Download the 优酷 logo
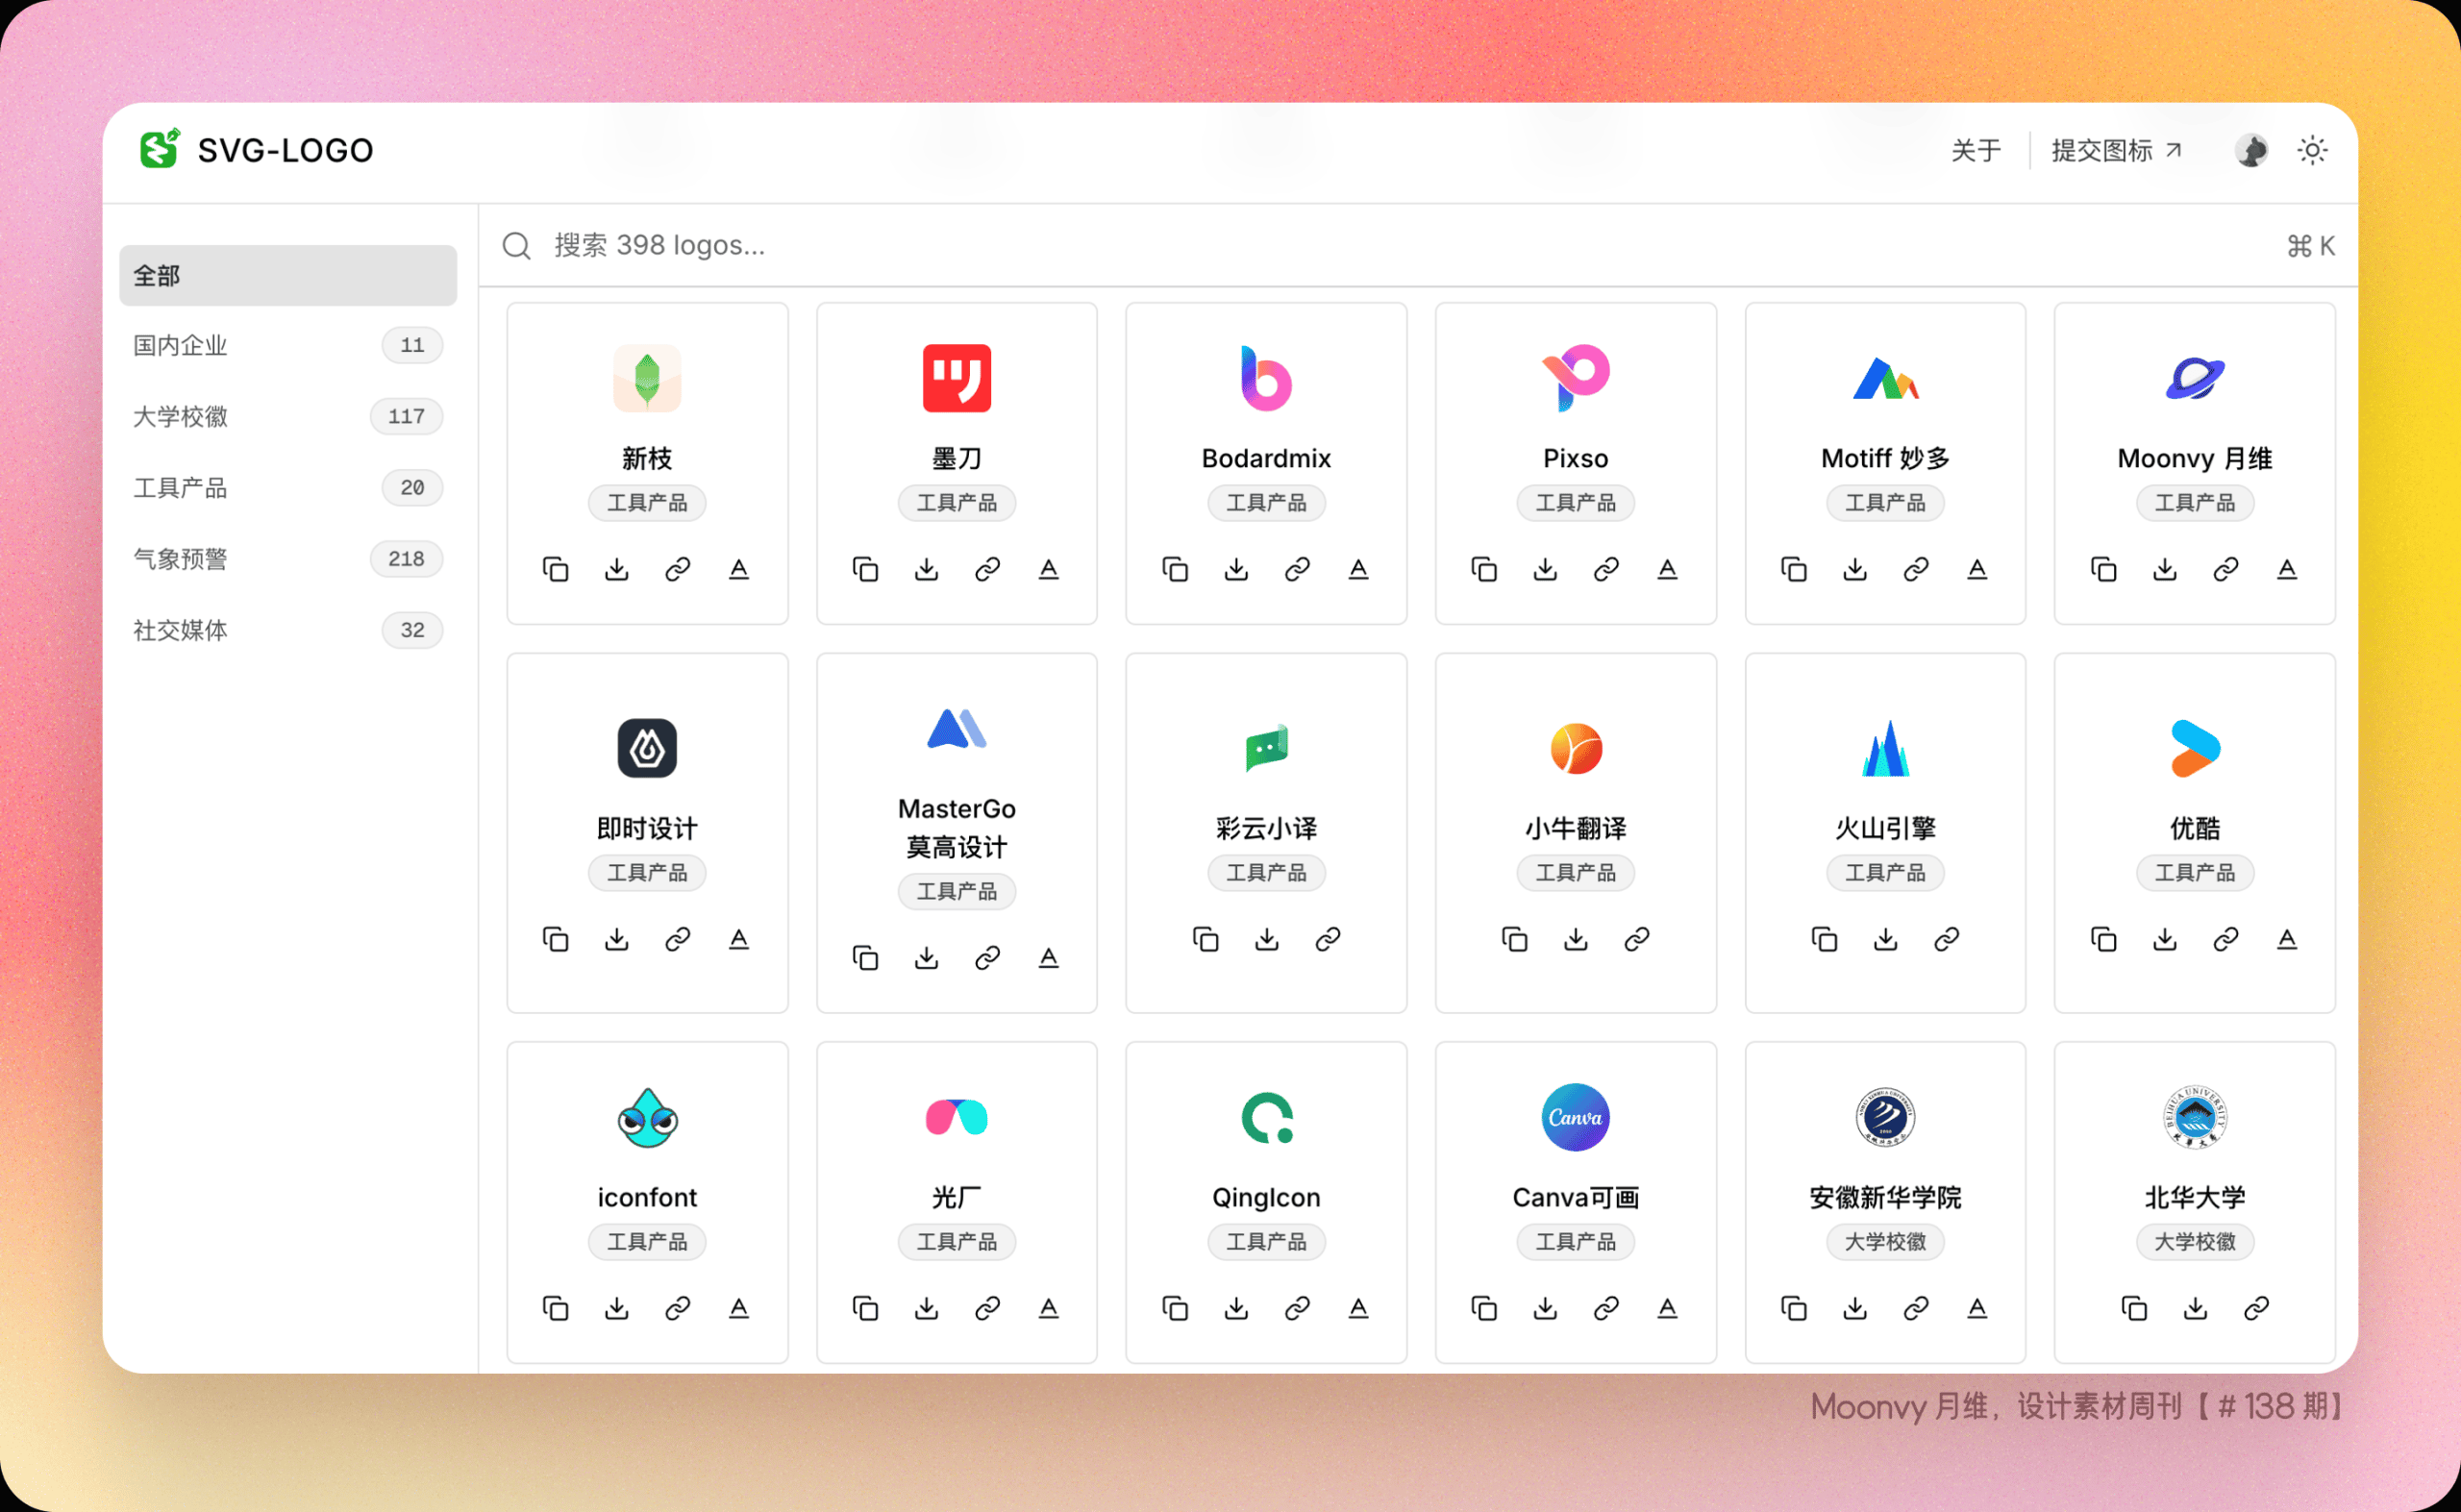 coord(2166,939)
